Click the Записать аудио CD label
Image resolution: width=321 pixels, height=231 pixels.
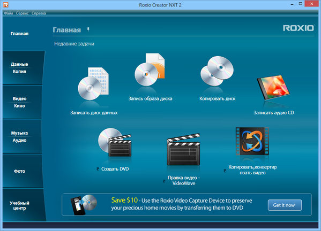point(273,112)
